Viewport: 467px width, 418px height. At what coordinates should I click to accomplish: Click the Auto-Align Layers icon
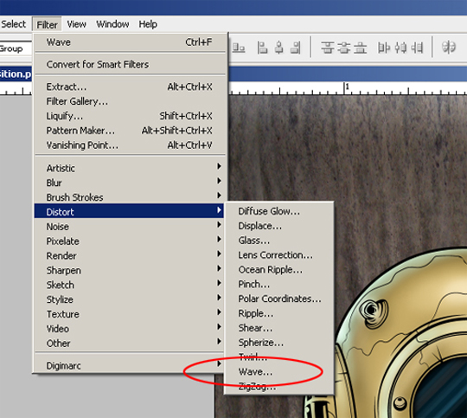click(x=449, y=48)
